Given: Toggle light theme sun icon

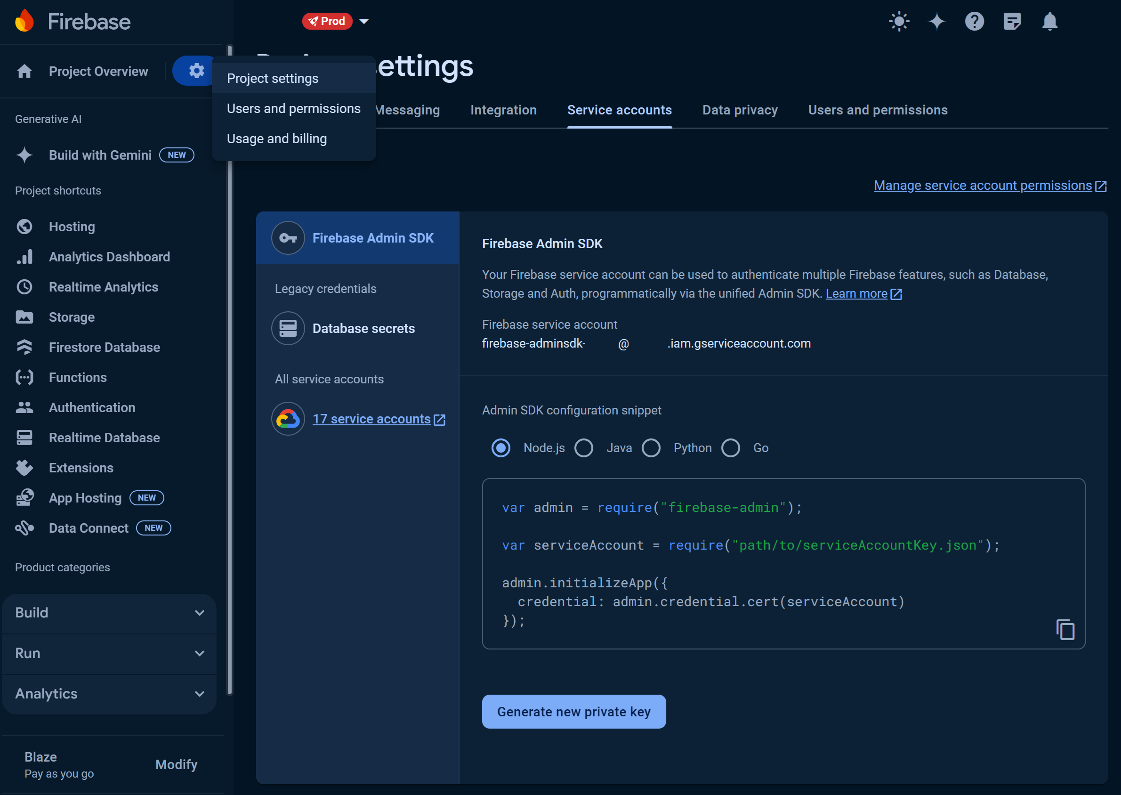Looking at the screenshot, I should point(899,22).
